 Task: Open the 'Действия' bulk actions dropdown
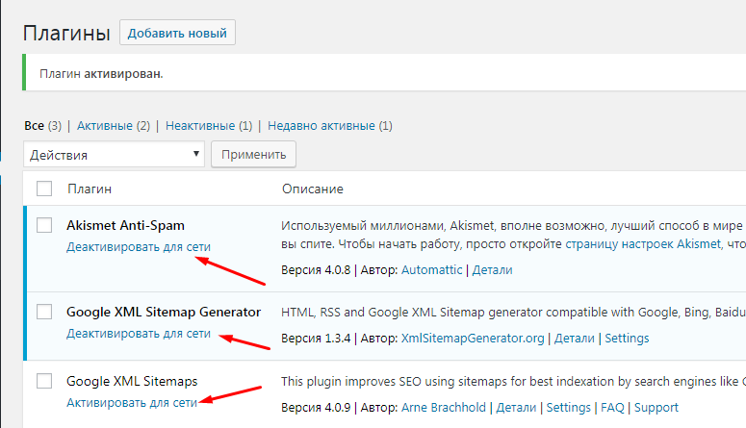(114, 154)
